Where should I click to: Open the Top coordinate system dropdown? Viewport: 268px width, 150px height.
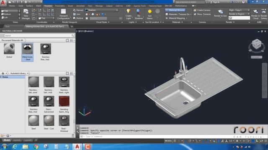46,18
